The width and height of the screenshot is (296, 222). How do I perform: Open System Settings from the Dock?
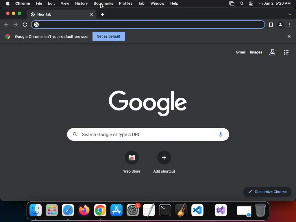(x=133, y=210)
